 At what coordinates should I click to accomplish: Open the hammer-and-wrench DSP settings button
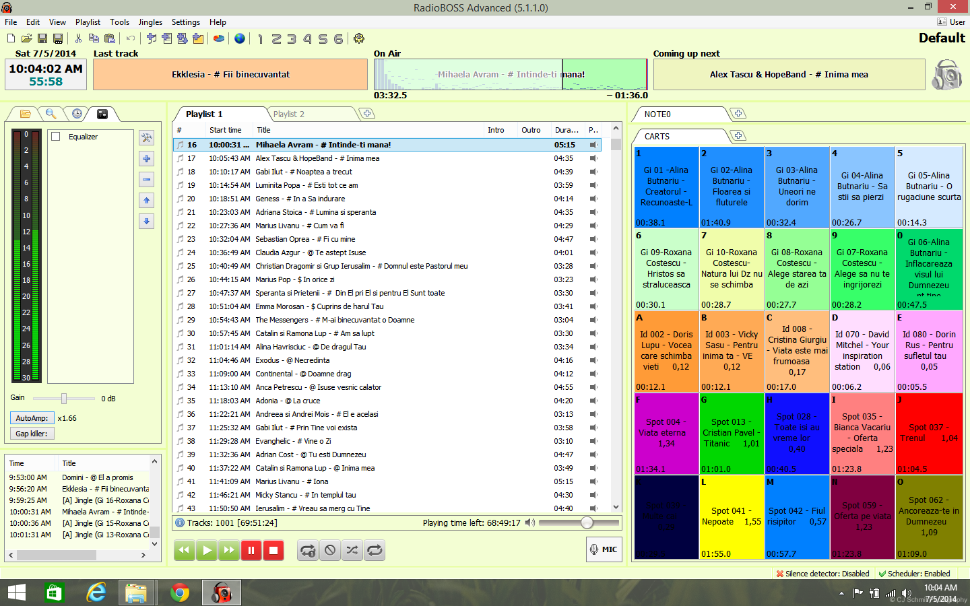click(x=146, y=138)
